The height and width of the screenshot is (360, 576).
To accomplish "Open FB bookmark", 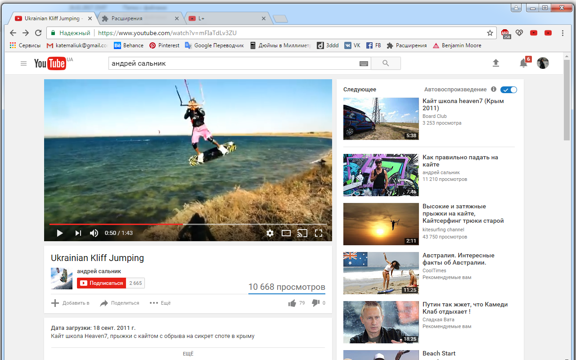I will click(373, 45).
